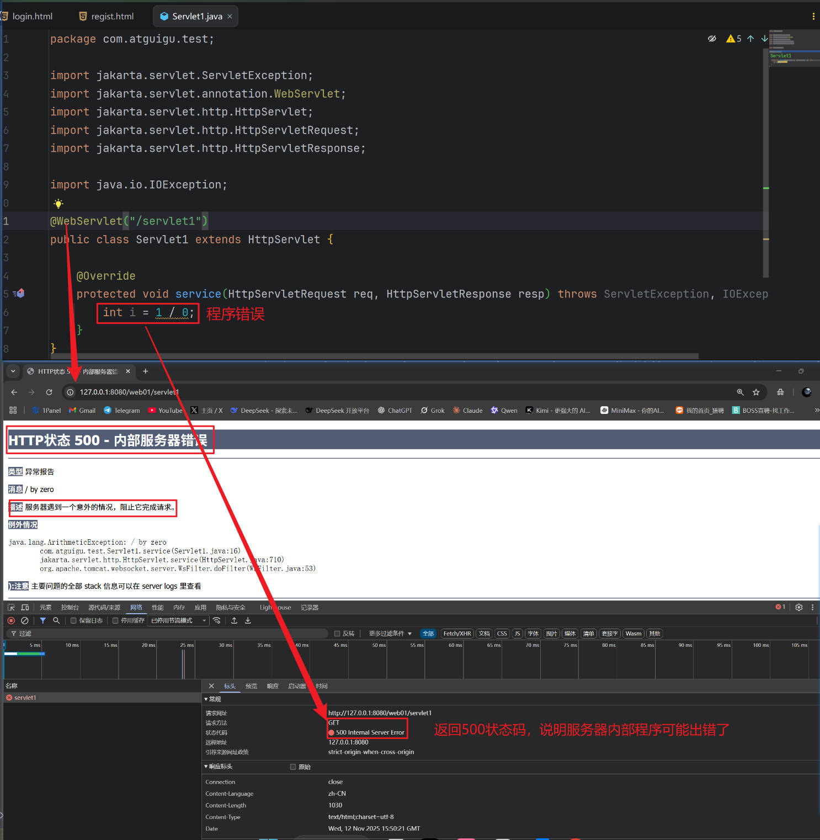The width and height of the screenshot is (820, 840).
Task: Open the network search magnifier icon
Action: 56,620
